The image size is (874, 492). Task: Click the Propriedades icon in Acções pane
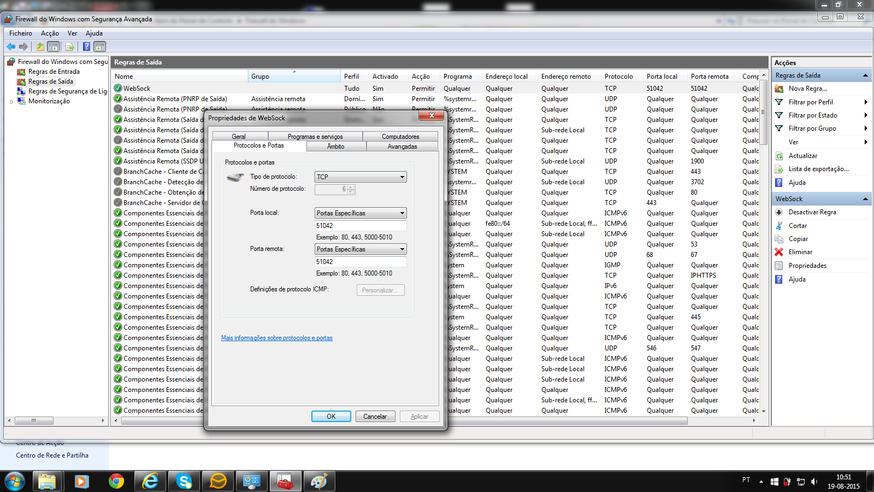point(779,266)
